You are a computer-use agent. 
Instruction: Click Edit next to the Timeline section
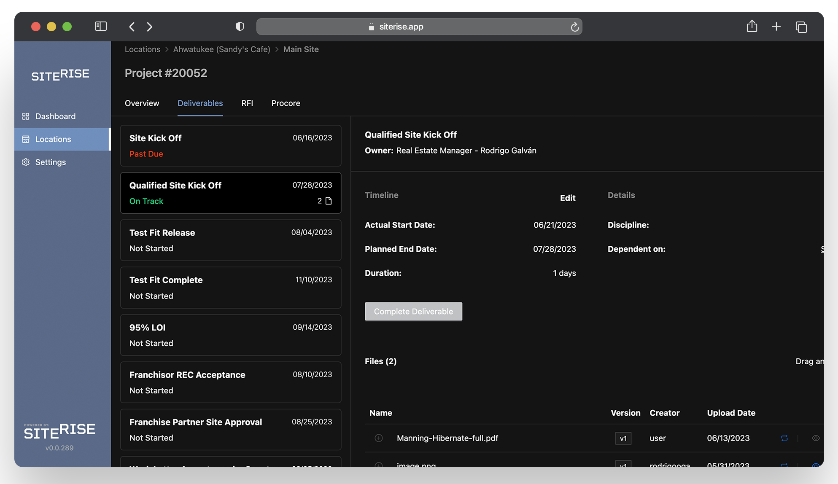[568, 198]
